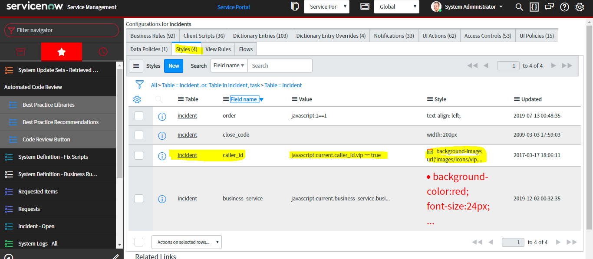Viewport: 593px width, 259px height.
Task: Switch to the Flows tab
Action: point(245,49)
